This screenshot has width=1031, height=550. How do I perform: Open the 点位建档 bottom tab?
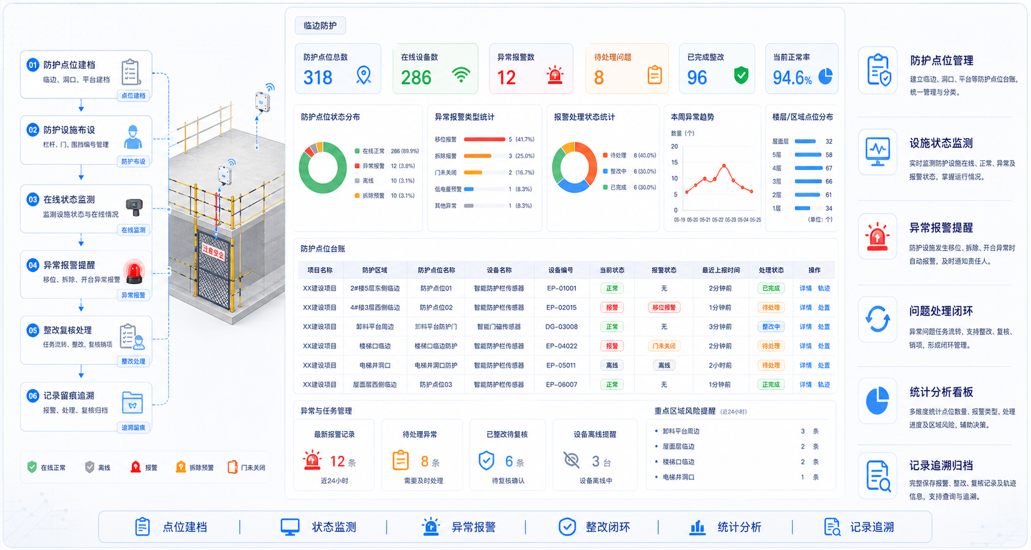tap(171, 527)
